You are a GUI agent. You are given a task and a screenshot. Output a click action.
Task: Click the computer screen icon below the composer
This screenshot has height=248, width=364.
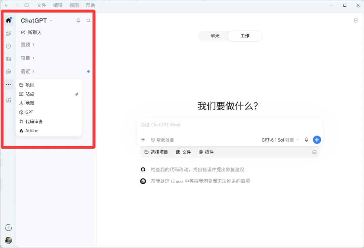[314, 152]
